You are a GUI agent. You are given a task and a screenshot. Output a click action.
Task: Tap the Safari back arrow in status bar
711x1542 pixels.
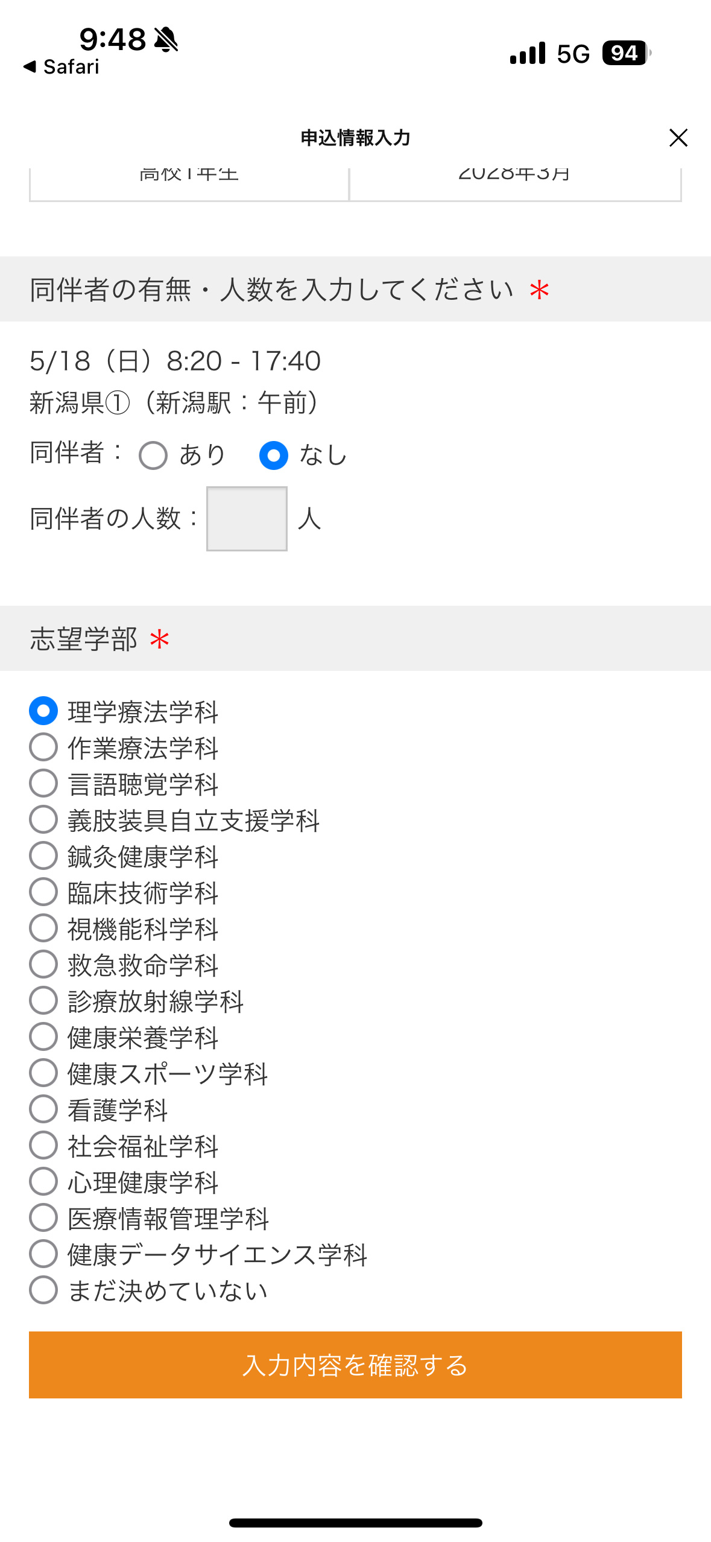click(30, 66)
